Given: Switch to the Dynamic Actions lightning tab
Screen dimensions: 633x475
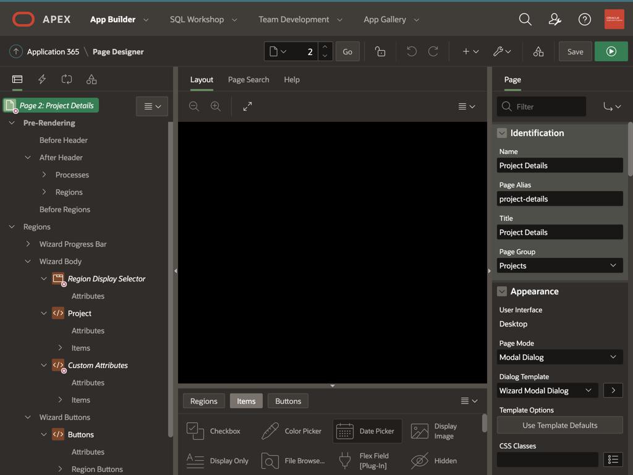Looking at the screenshot, I should tap(42, 79).
